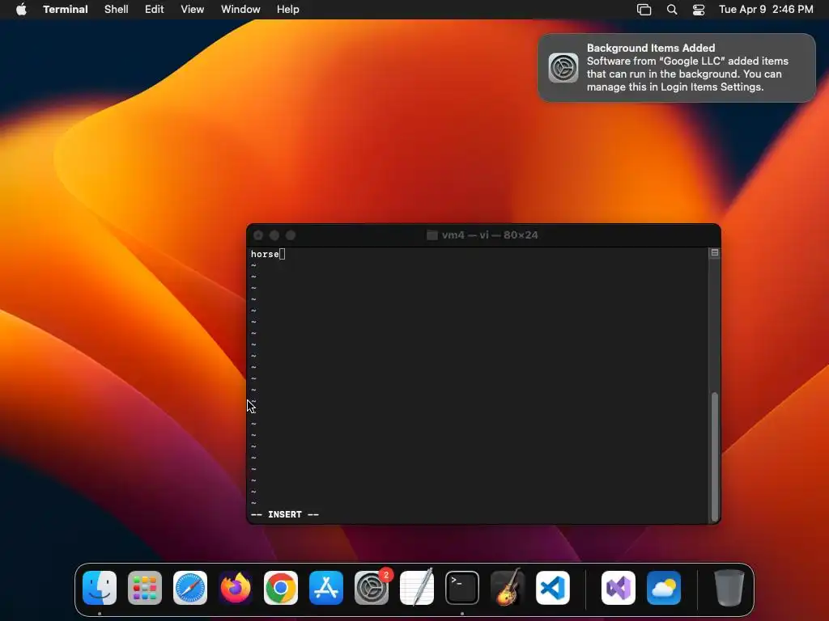Viewport: 829px width, 621px height.
Task: Click the word horse in vi editor
Action: pyautogui.click(x=265, y=254)
